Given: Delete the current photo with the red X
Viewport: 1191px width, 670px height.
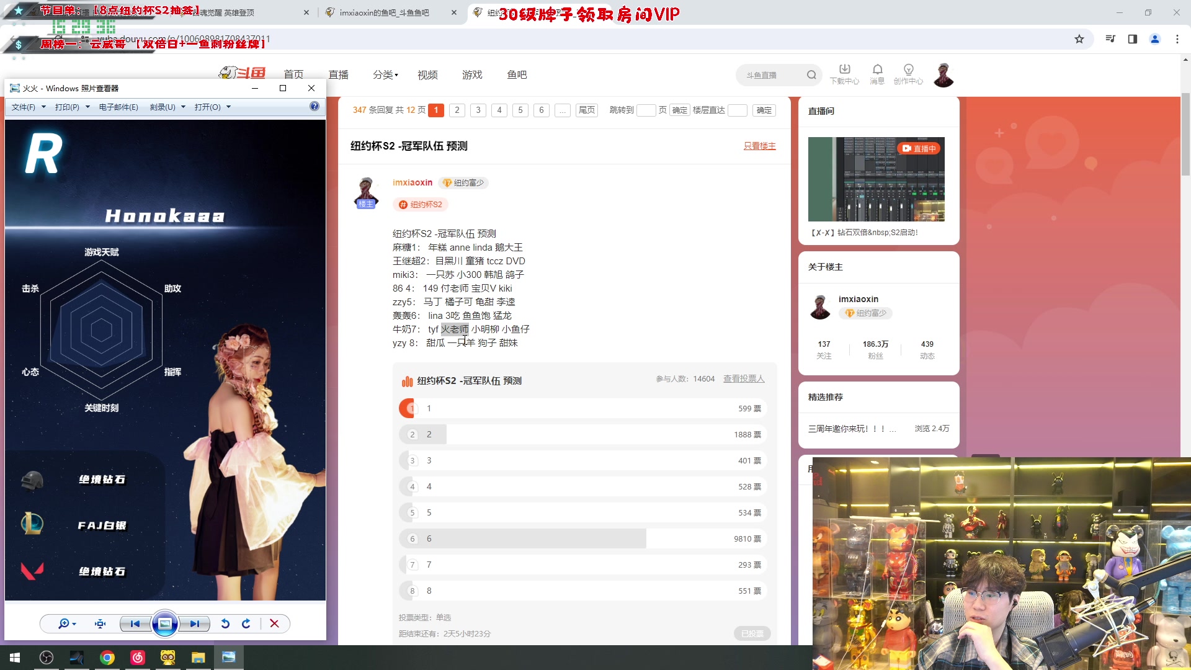Looking at the screenshot, I should pyautogui.click(x=274, y=623).
